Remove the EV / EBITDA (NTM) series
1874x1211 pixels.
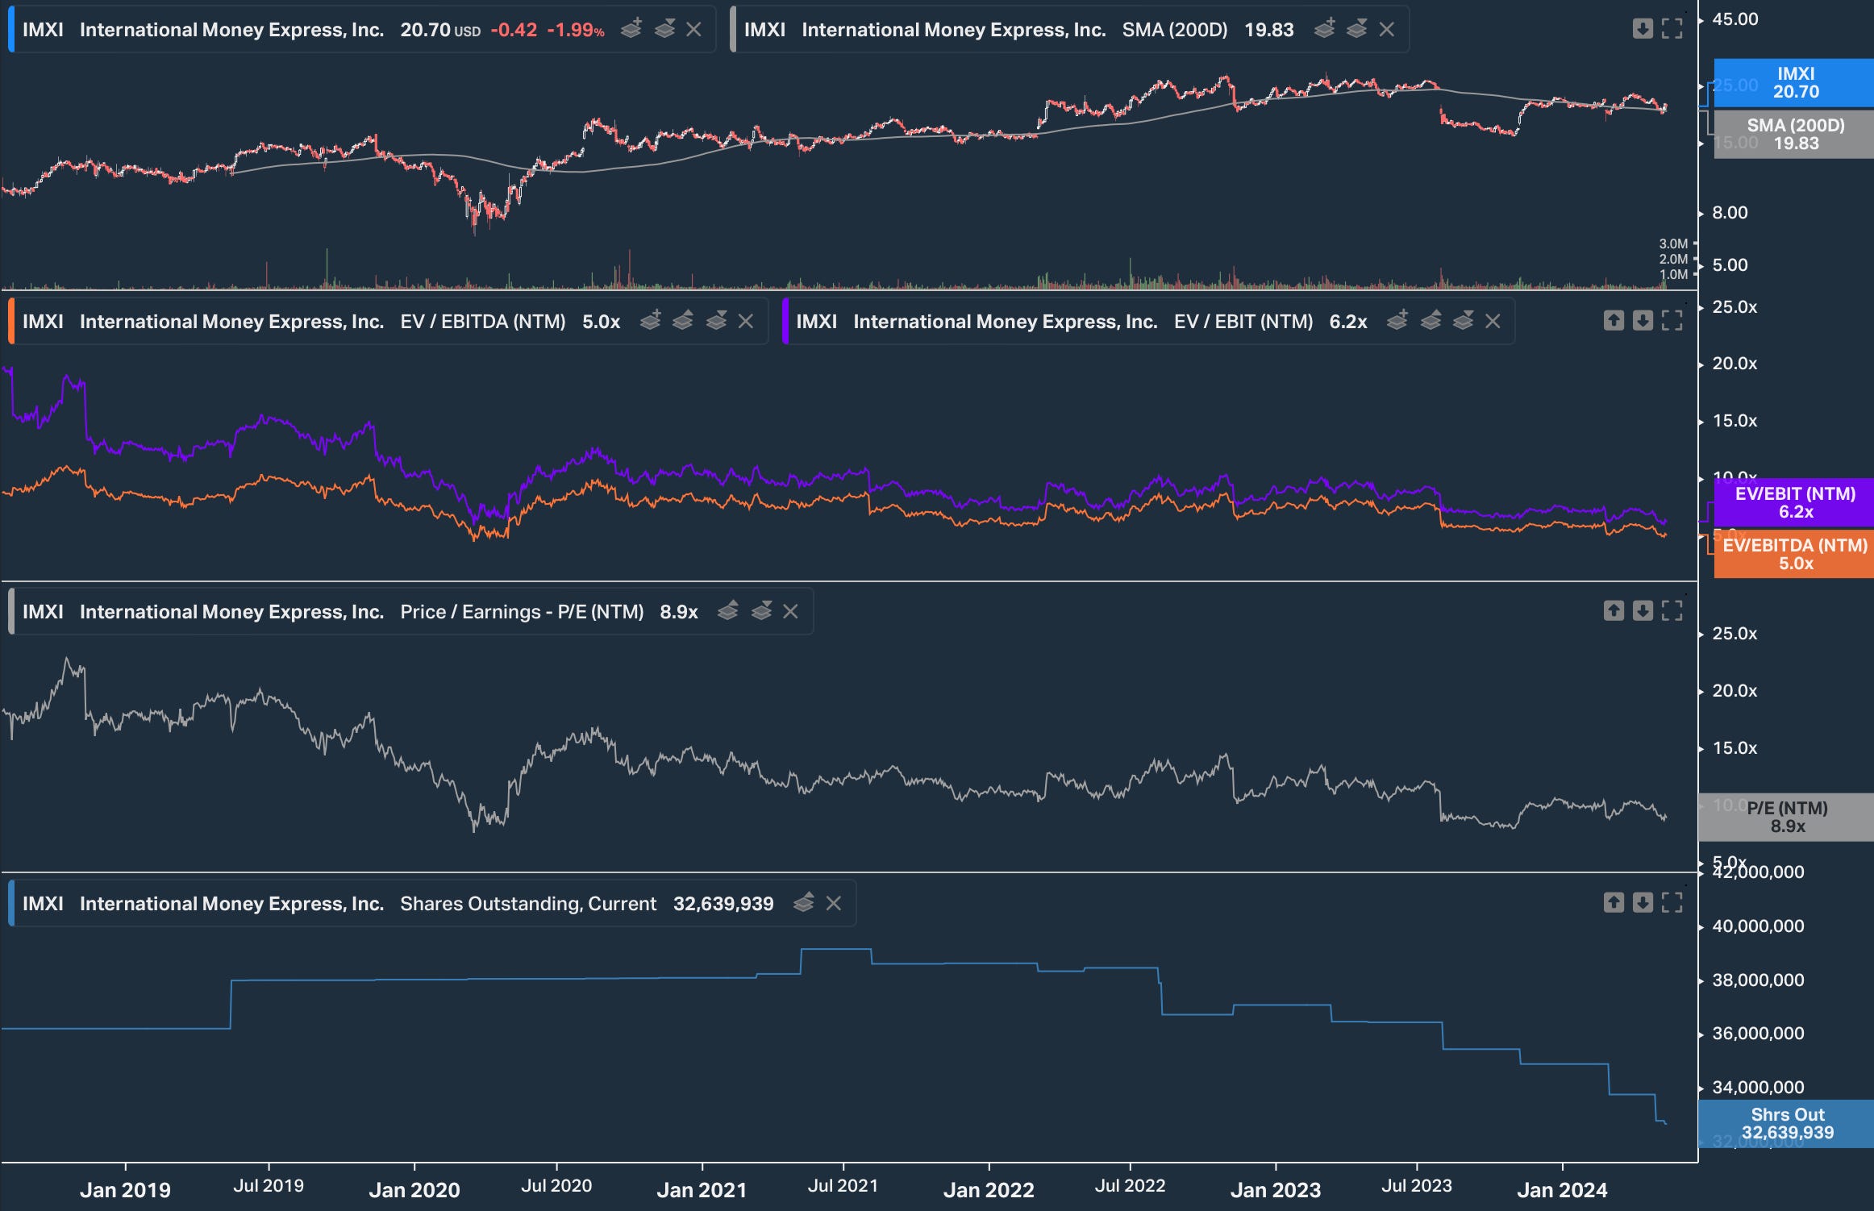746,322
